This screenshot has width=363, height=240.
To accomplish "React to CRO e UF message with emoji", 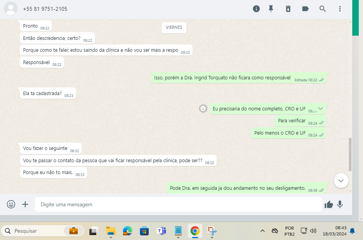I will click(203, 108).
